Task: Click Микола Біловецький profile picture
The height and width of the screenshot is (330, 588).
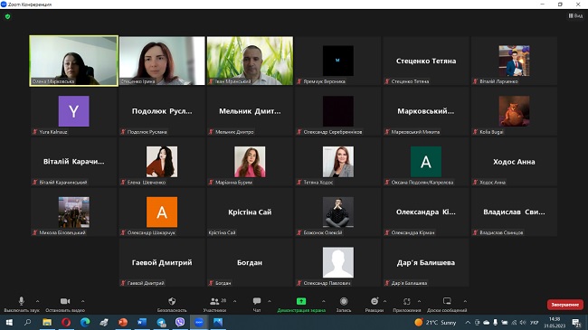Action: tap(74, 212)
